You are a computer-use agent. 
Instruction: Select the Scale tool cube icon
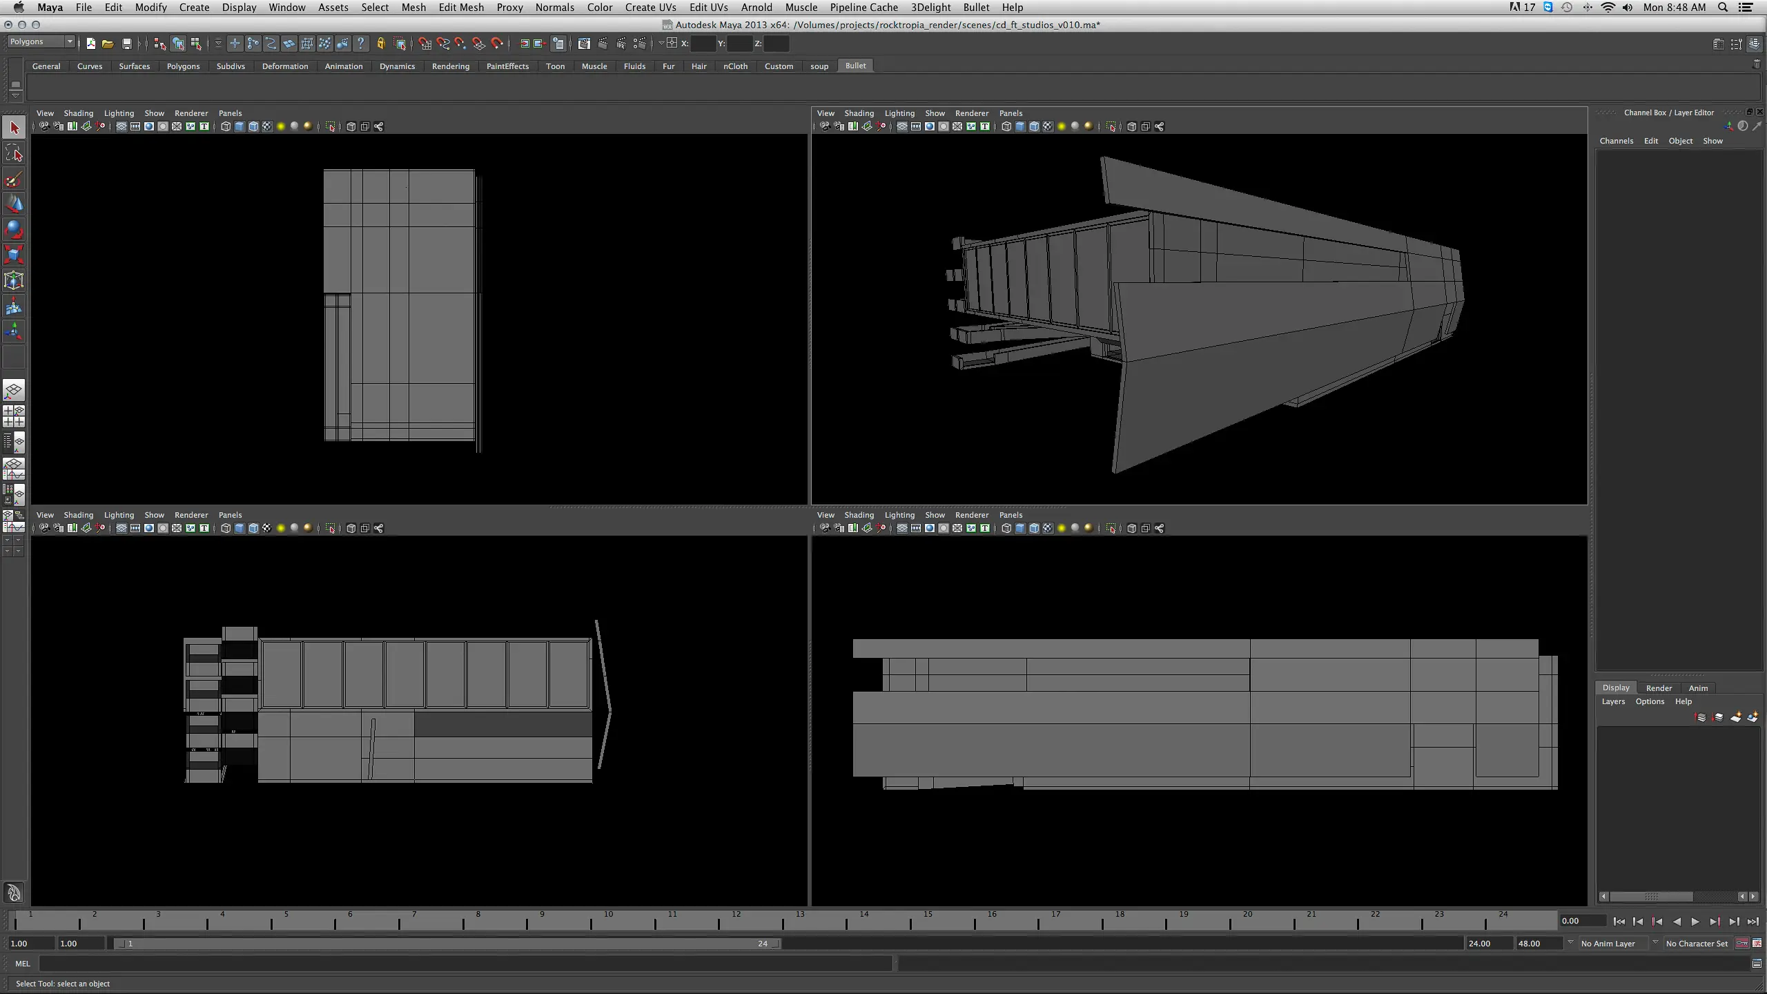(x=14, y=255)
